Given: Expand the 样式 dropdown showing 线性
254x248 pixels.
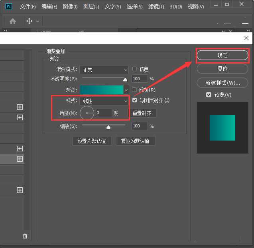Looking at the screenshot, I should point(104,101).
